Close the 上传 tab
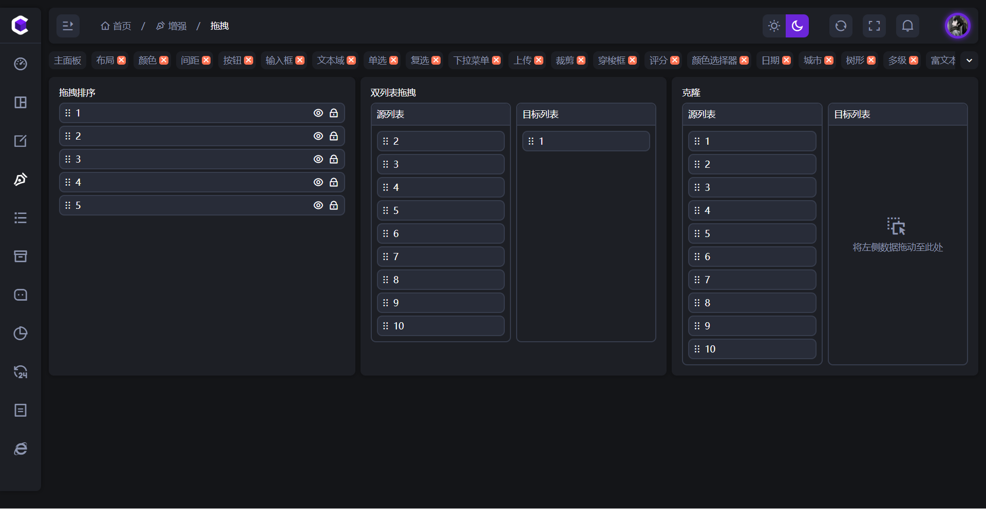 [x=539, y=61]
